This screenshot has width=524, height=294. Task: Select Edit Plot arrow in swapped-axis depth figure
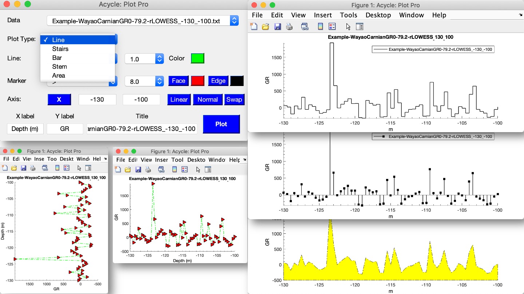(79, 168)
